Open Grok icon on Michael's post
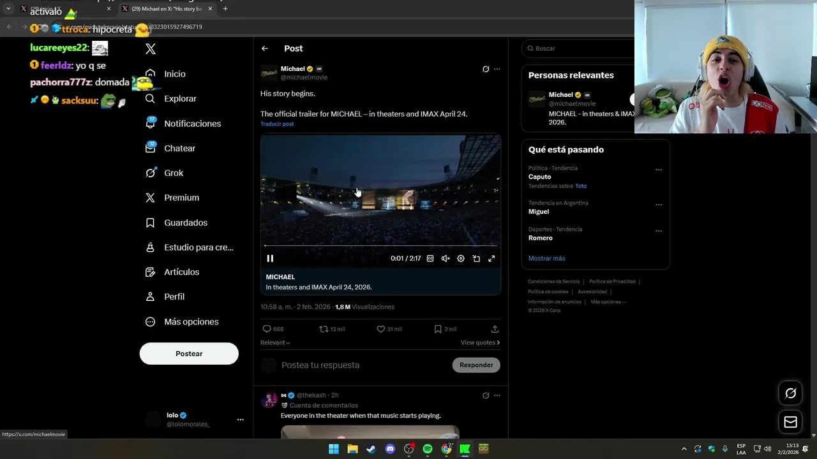817x459 pixels. coord(486,69)
